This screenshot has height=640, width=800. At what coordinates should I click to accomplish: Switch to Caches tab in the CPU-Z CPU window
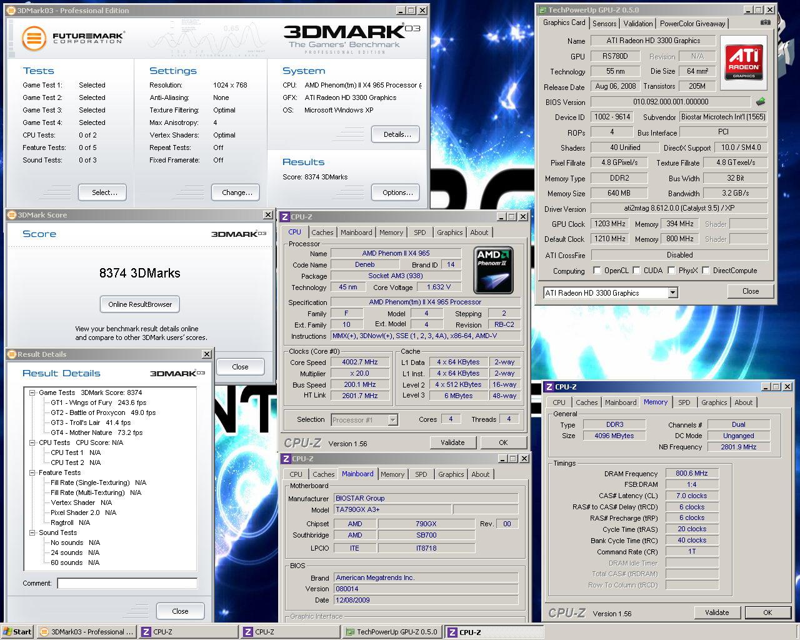pos(322,232)
